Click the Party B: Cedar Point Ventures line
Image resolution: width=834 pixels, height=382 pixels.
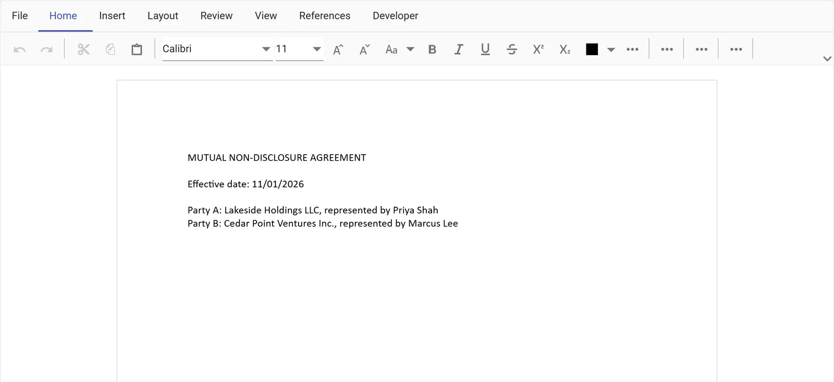click(x=323, y=223)
